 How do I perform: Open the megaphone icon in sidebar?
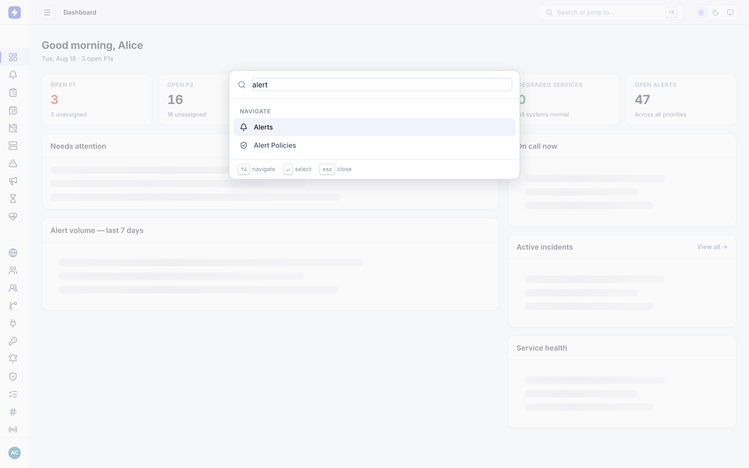point(13,181)
